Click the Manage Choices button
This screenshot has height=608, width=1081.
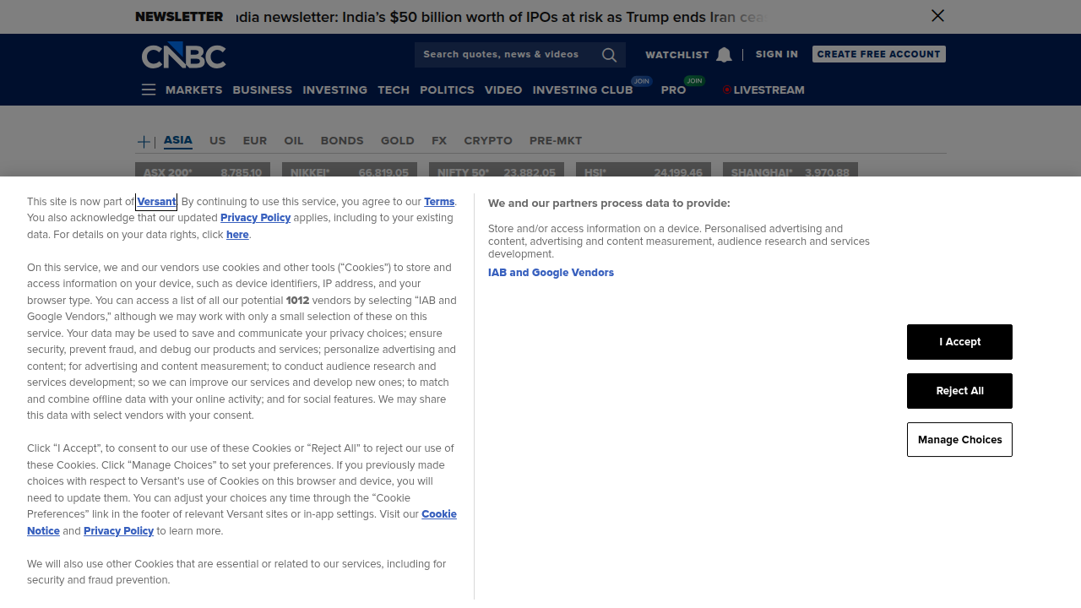(x=959, y=440)
